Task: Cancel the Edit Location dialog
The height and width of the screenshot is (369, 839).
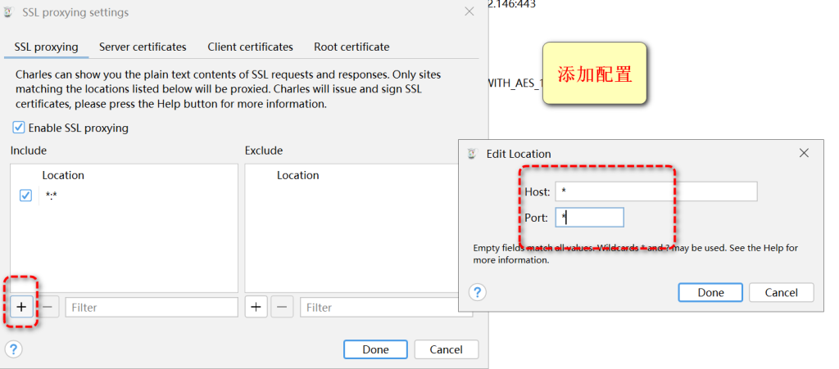Action: (x=781, y=292)
